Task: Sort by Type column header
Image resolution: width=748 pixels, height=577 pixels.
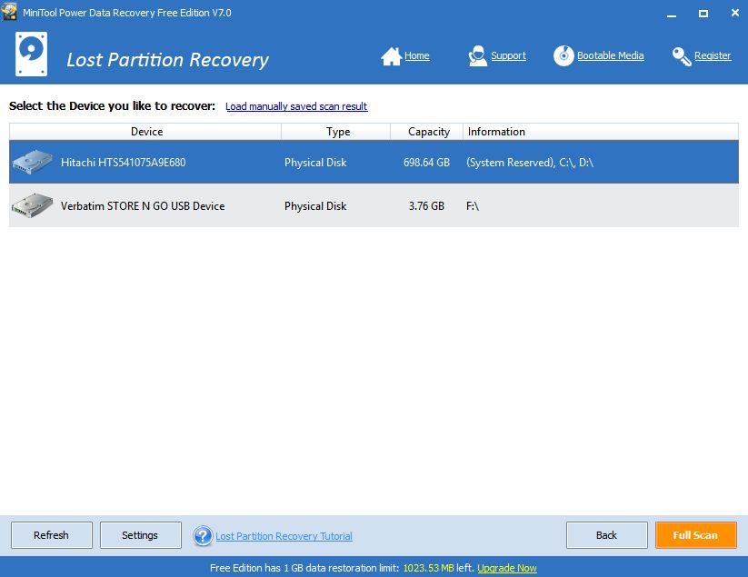Action: (x=336, y=132)
